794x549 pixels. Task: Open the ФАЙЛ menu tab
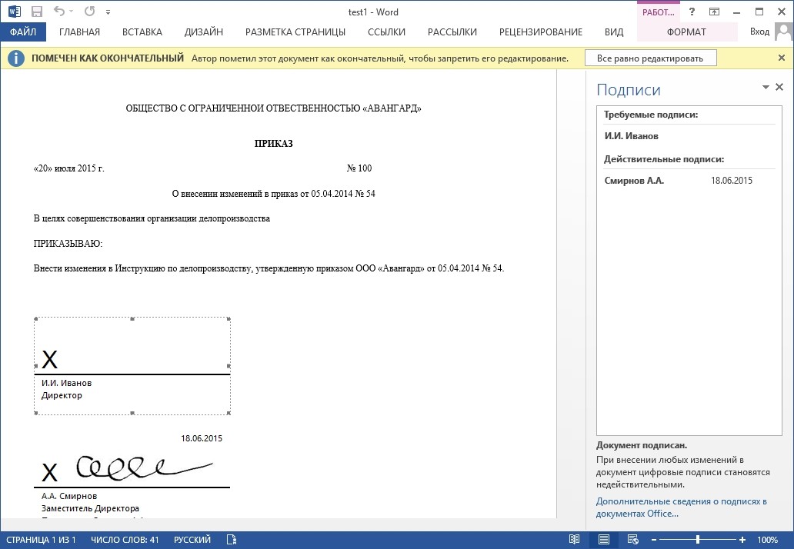[x=23, y=32]
